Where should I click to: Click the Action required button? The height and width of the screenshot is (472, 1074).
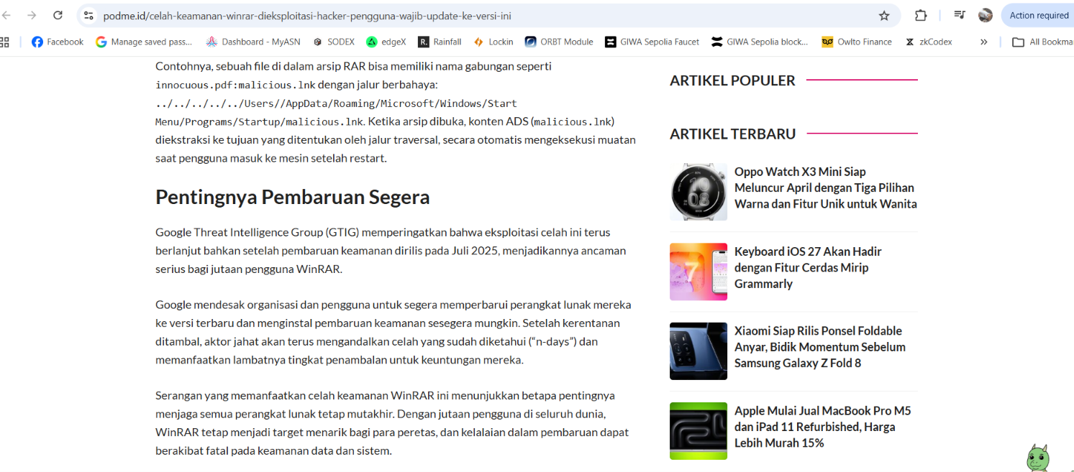(x=1038, y=15)
